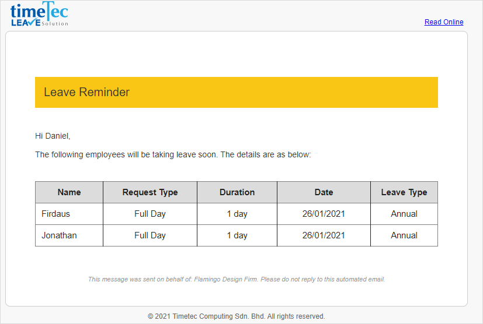The height and width of the screenshot is (324, 483).
Task: Click the Firdaus name cell
Action: [56, 214]
